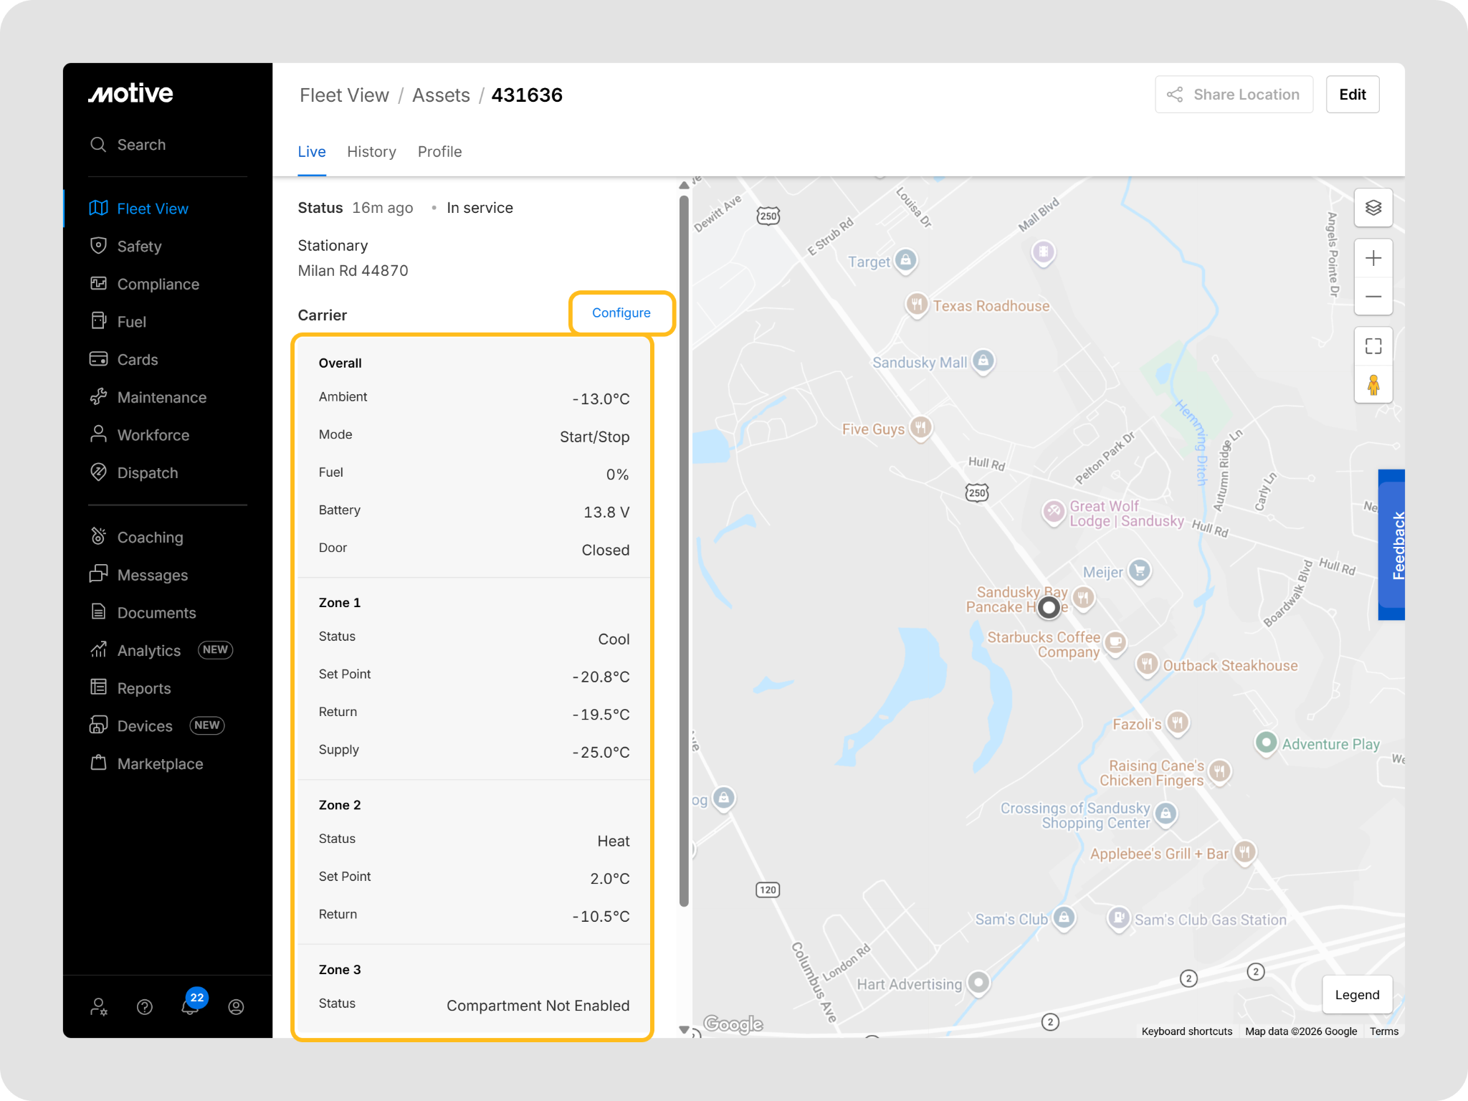This screenshot has height=1101, width=1468.
Task: Switch to the History tab
Action: (371, 152)
